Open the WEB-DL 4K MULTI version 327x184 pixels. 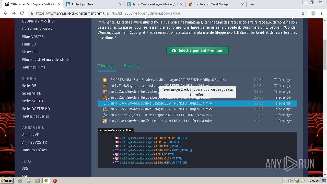click(154, 163)
